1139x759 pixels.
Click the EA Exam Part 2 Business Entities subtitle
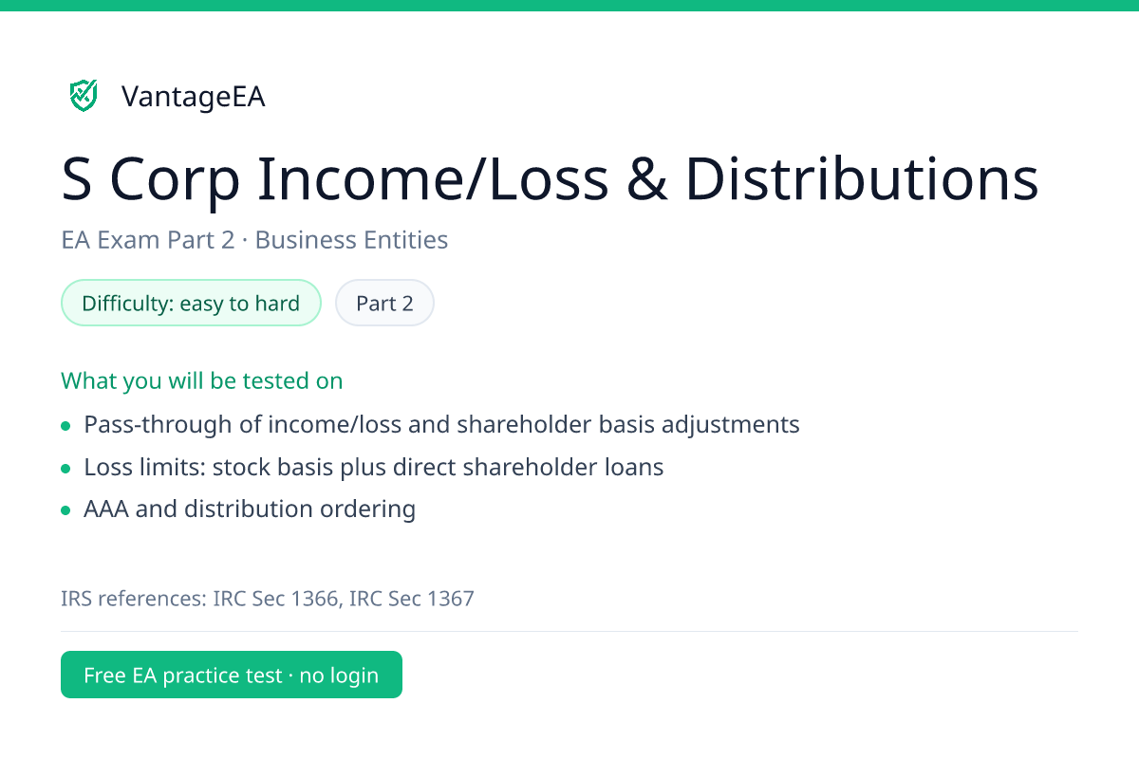(x=254, y=240)
